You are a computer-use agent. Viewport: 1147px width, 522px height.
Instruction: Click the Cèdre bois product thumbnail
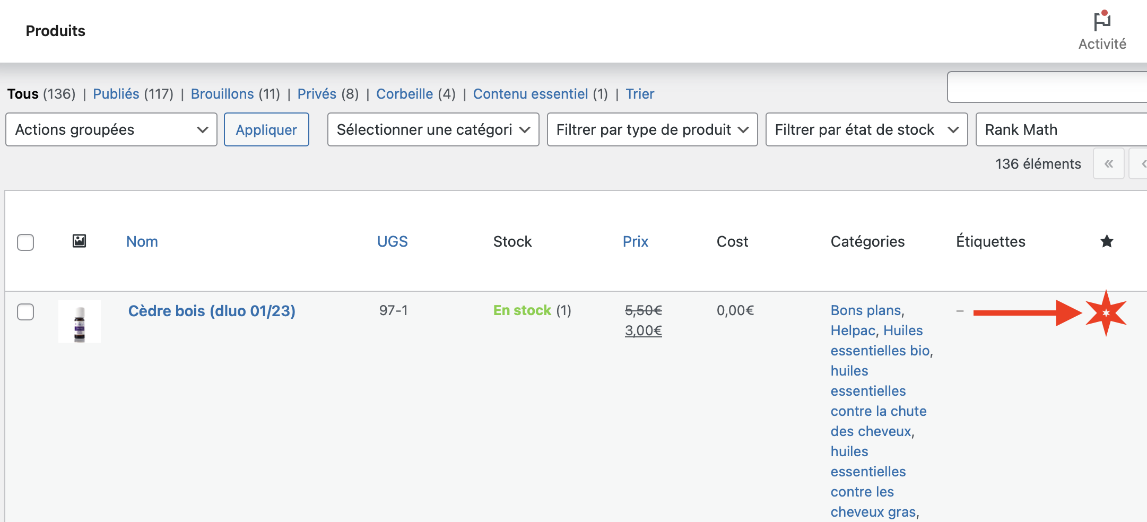[80, 321]
